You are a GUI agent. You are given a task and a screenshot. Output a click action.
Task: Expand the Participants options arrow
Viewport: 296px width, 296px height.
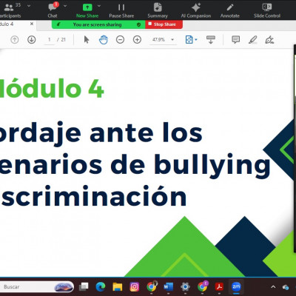coord(29,6)
